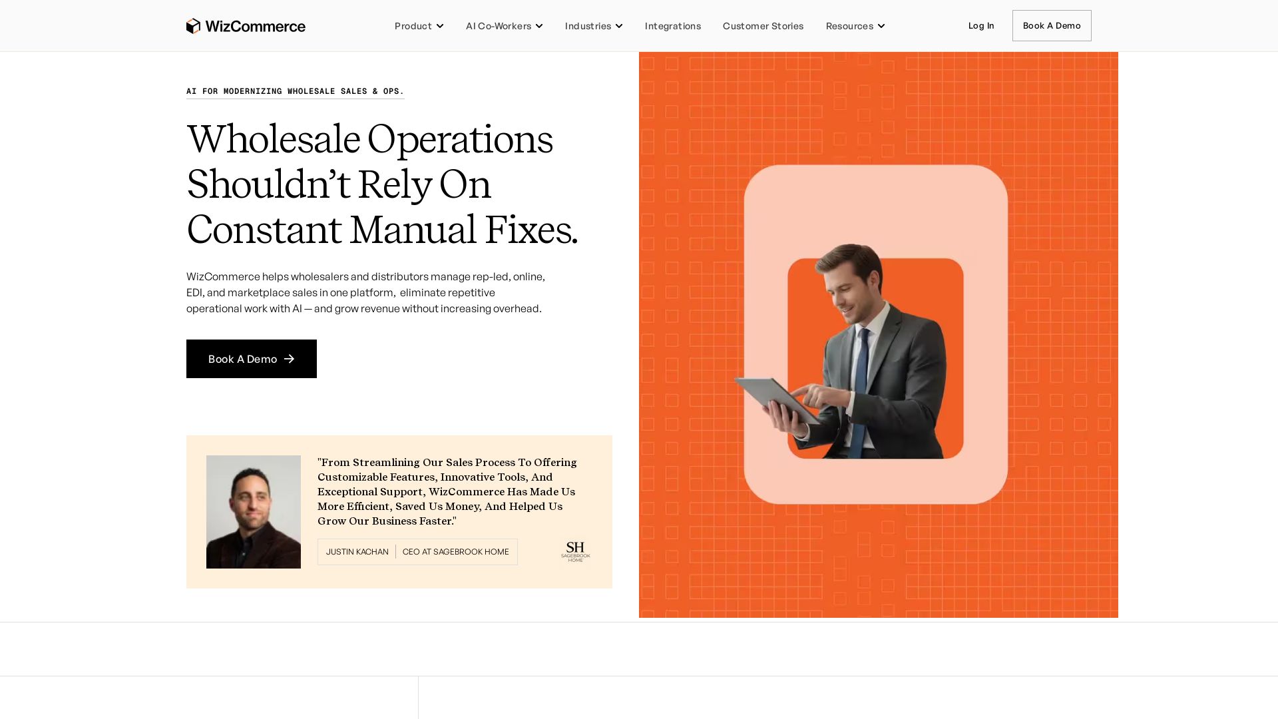Click the WizCommerce wordmark in the header
The width and height of the screenshot is (1278, 719).
point(256,26)
